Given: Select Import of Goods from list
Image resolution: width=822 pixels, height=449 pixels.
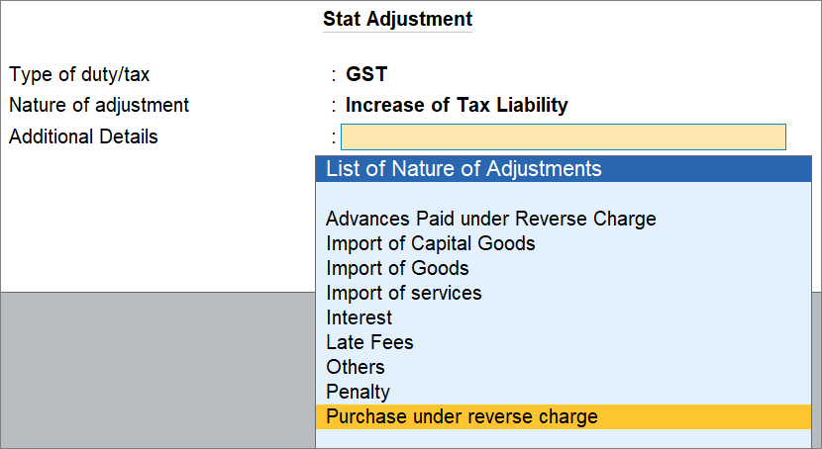Looking at the screenshot, I should (397, 268).
